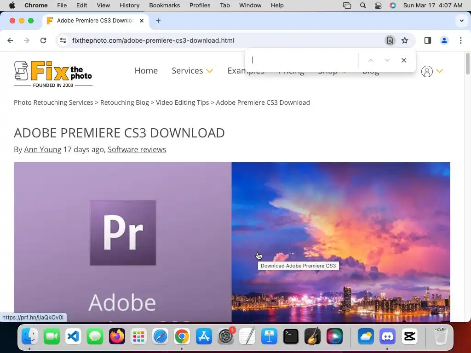The height and width of the screenshot is (353, 471).
Task: Go to next find result
Action: pyautogui.click(x=387, y=60)
